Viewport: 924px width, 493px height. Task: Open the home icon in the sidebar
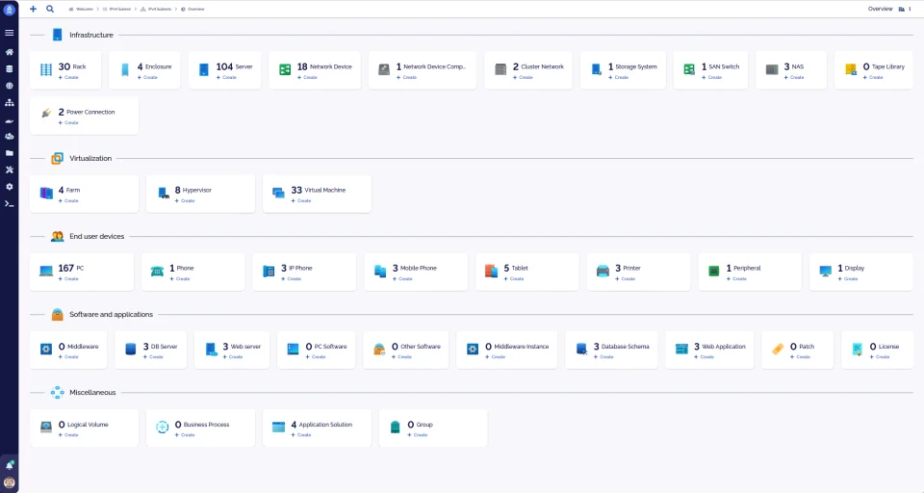point(9,52)
